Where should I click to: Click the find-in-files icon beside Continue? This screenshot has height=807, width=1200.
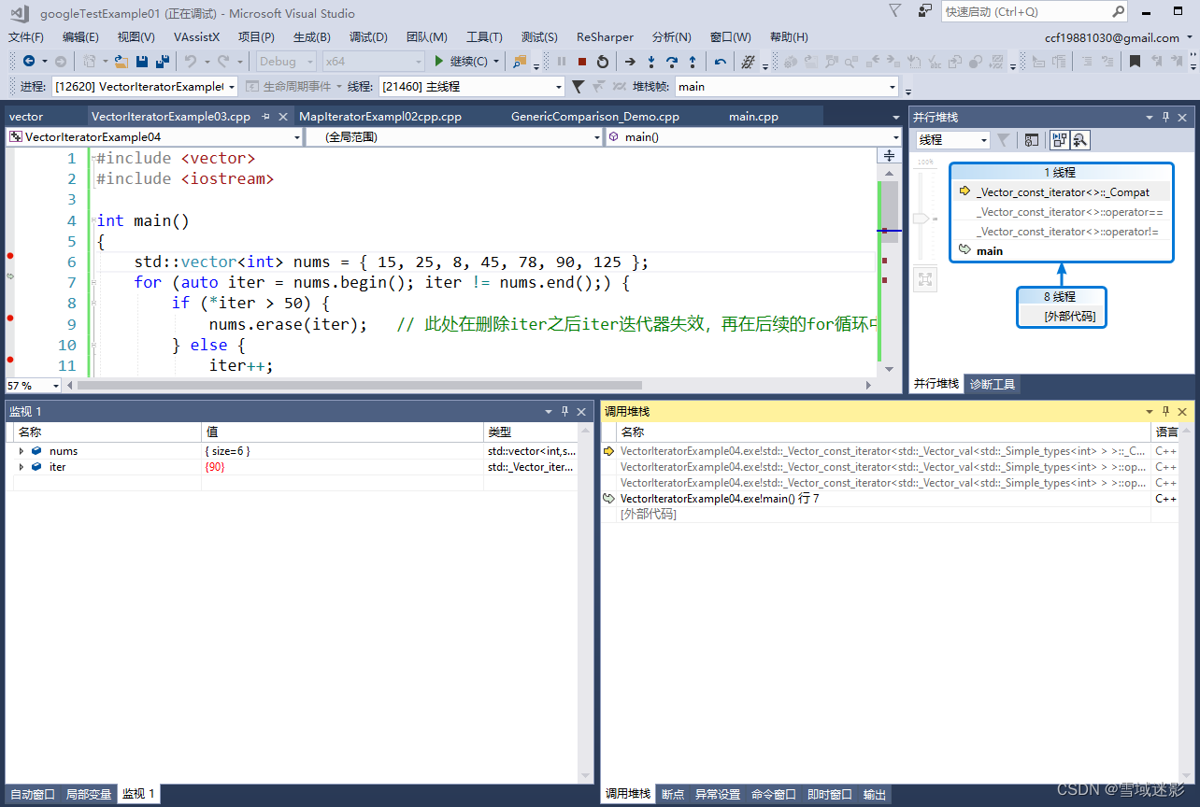coord(520,62)
